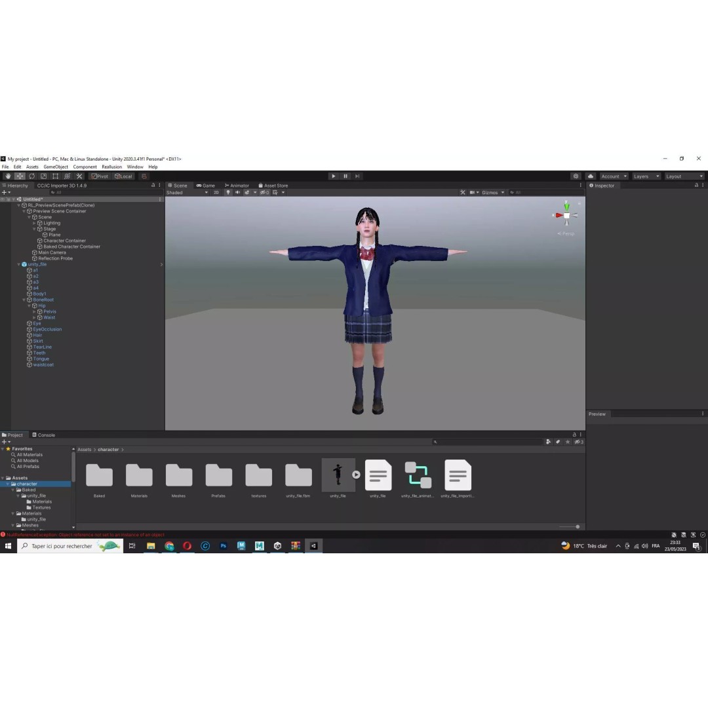The width and height of the screenshot is (708, 708).
Task: Switch to the Animator tab
Action: click(237, 185)
